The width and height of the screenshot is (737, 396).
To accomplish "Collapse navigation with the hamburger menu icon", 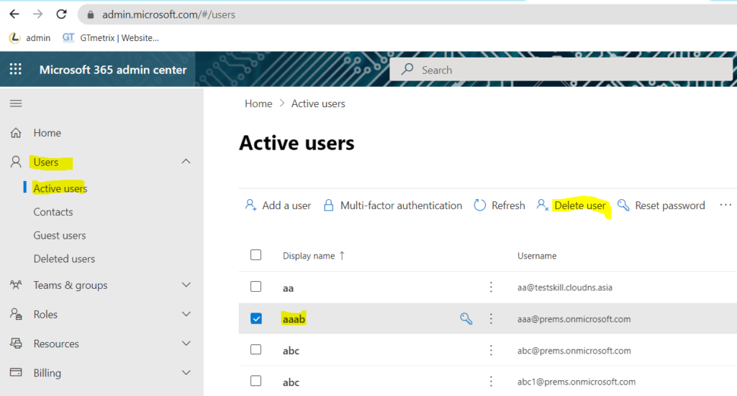I will [16, 103].
